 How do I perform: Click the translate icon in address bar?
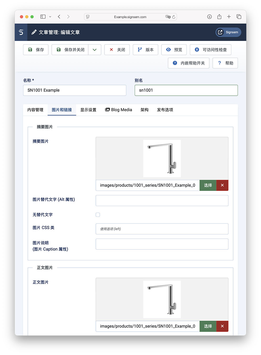(168, 17)
